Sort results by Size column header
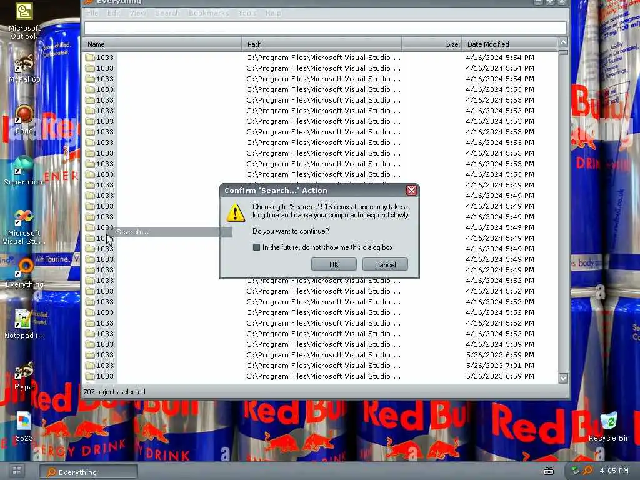Viewport: 640px width, 480px height. pyautogui.click(x=432, y=44)
